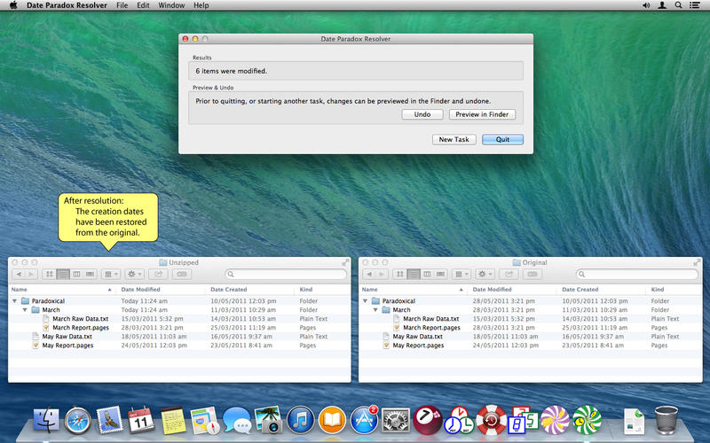710x443 pixels.
Task: Open the Edit menu
Action: [x=143, y=5]
